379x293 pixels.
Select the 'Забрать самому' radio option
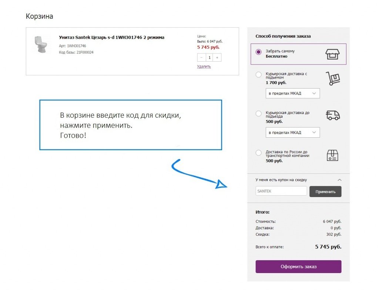[x=258, y=52]
